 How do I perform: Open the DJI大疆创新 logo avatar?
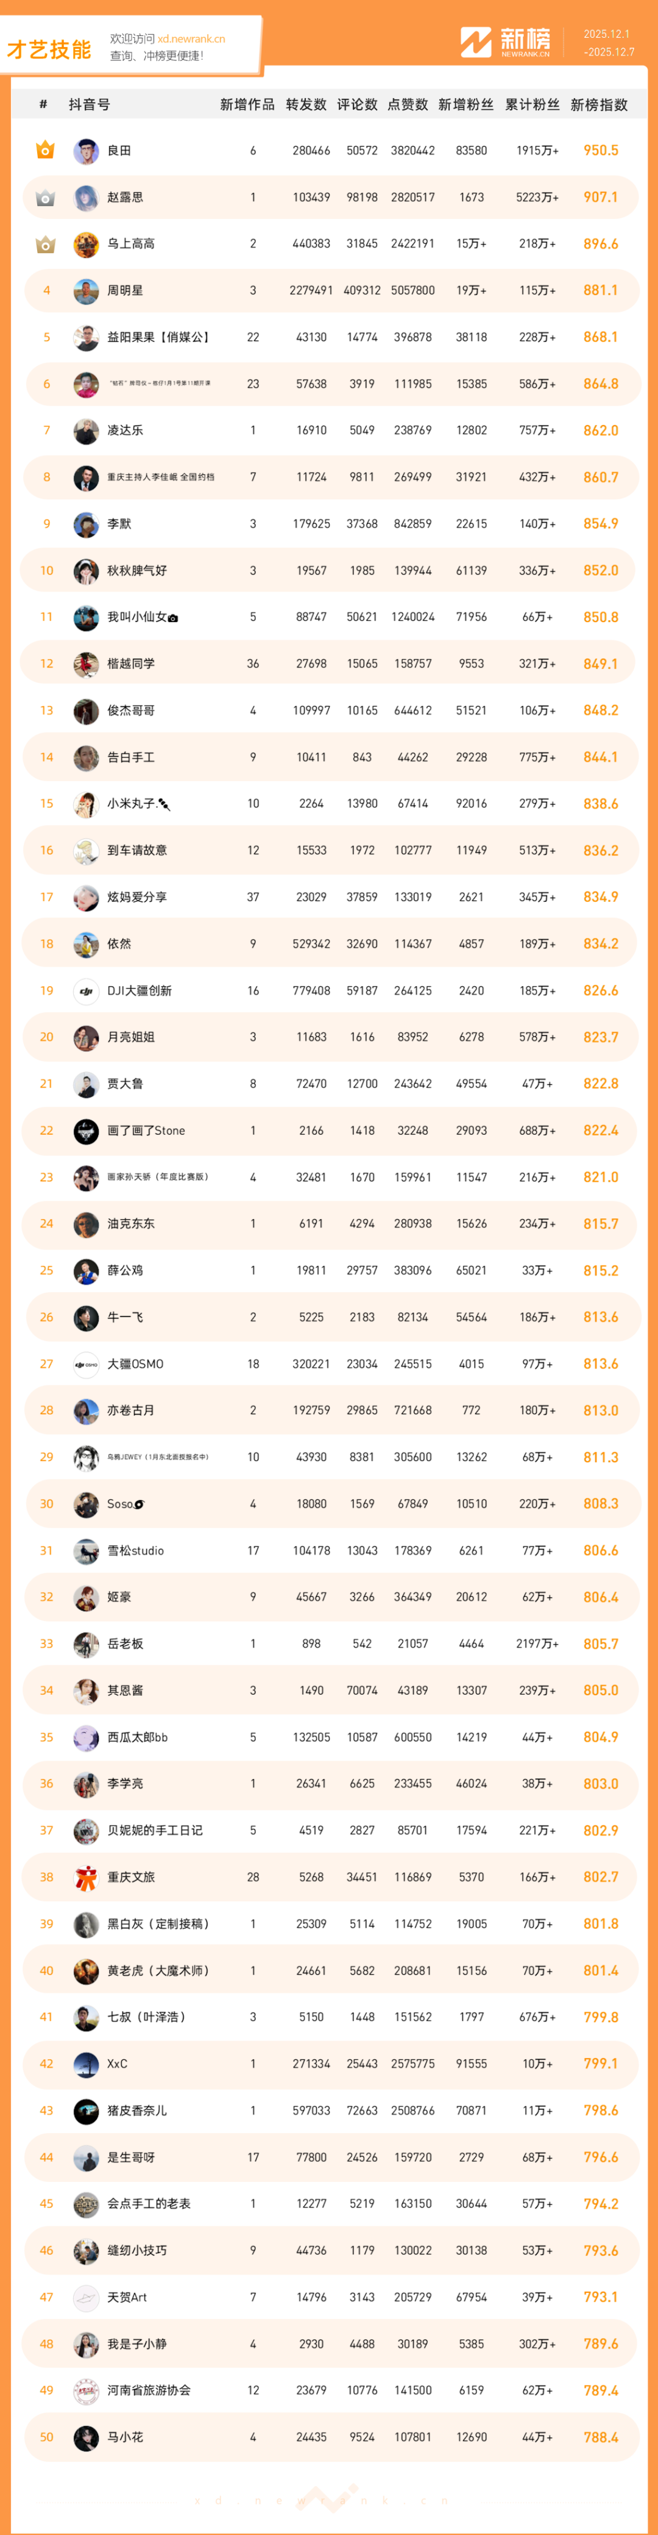tap(87, 991)
